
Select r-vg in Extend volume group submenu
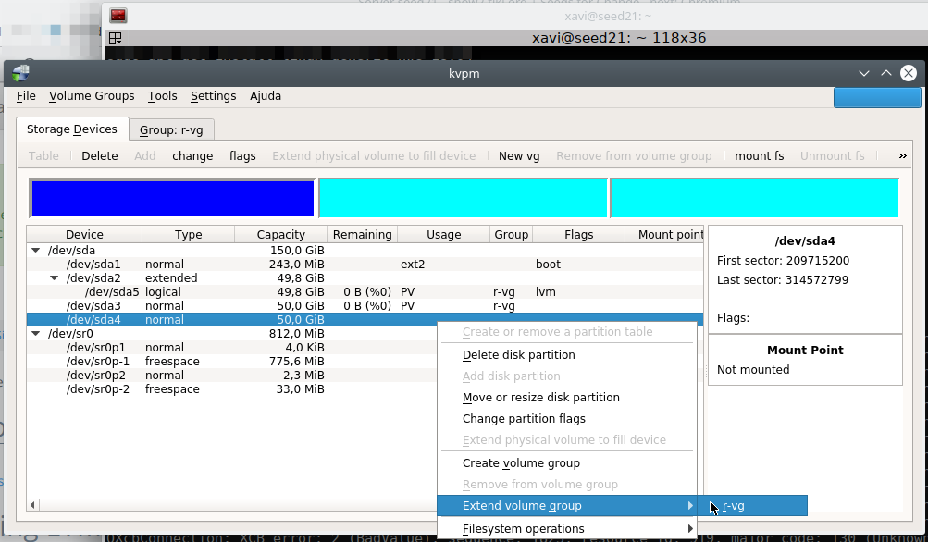pyautogui.click(x=736, y=505)
